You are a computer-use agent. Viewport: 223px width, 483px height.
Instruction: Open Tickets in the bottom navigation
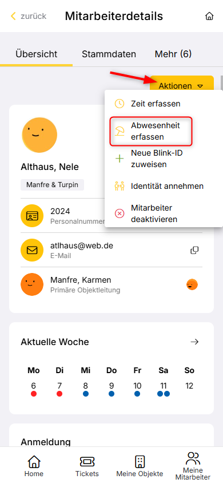point(87,466)
